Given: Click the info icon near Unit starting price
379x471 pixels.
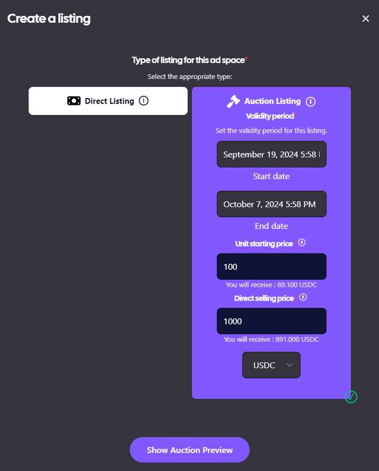Looking at the screenshot, I should [x=302, y=243].
